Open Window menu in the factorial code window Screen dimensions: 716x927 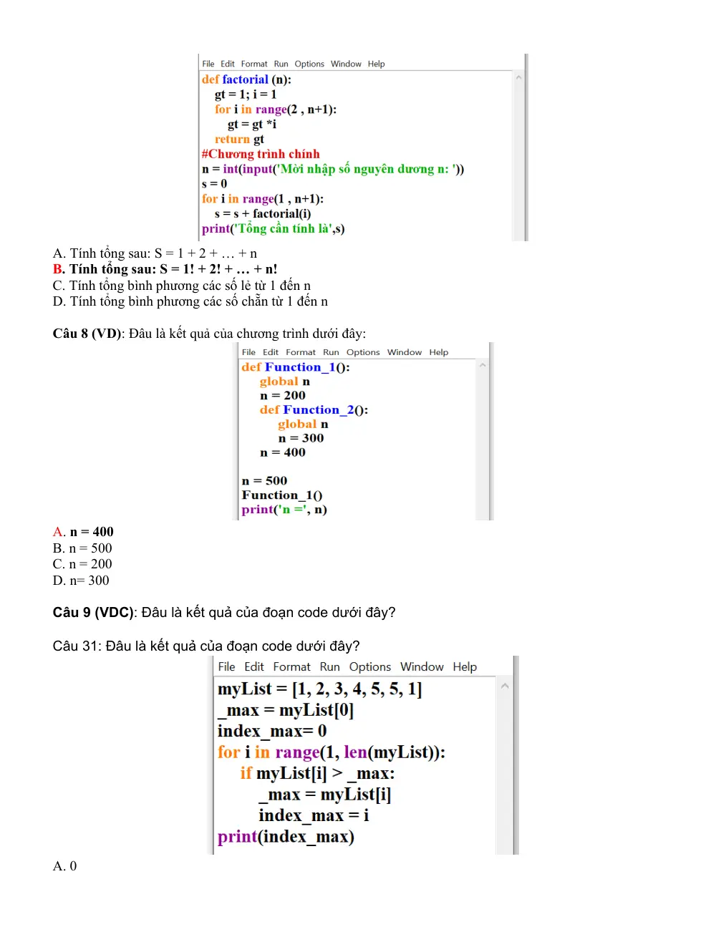pos(346,64)
